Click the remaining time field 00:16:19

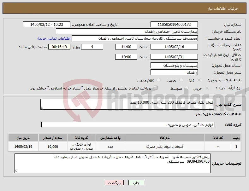pos(59,47)
